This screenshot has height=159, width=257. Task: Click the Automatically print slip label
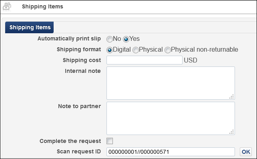[69, 39]
